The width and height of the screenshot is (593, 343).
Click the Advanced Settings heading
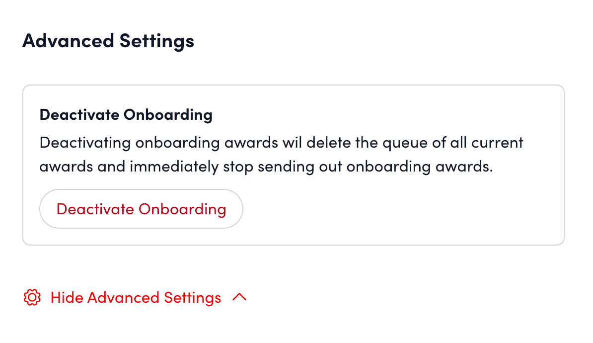[x=108, y=41]
